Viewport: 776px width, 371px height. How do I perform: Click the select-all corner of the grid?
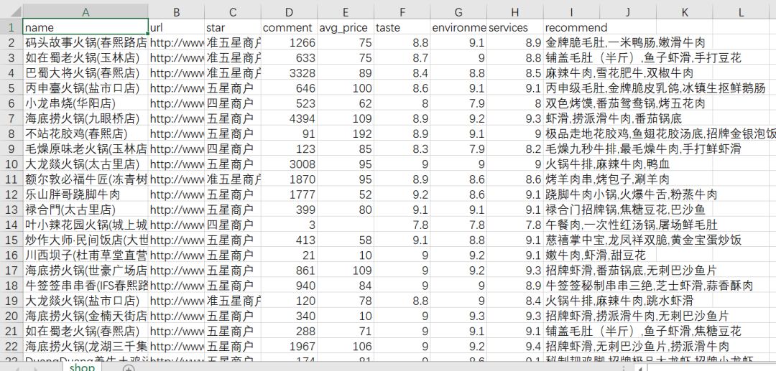[x=11, y=12]
